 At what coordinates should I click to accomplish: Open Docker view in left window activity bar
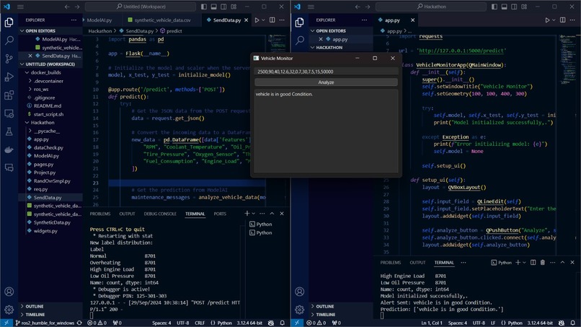[9, 149]
